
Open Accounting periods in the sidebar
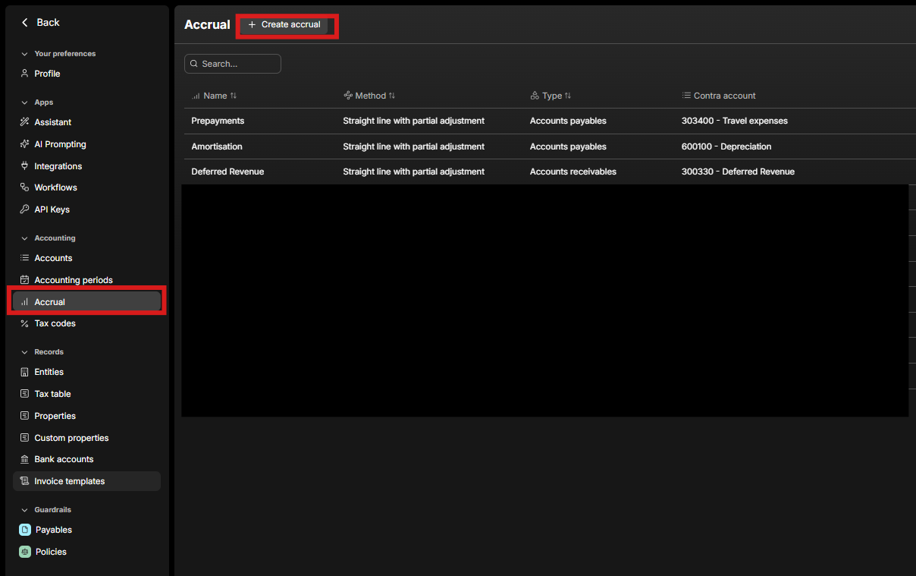73,280
